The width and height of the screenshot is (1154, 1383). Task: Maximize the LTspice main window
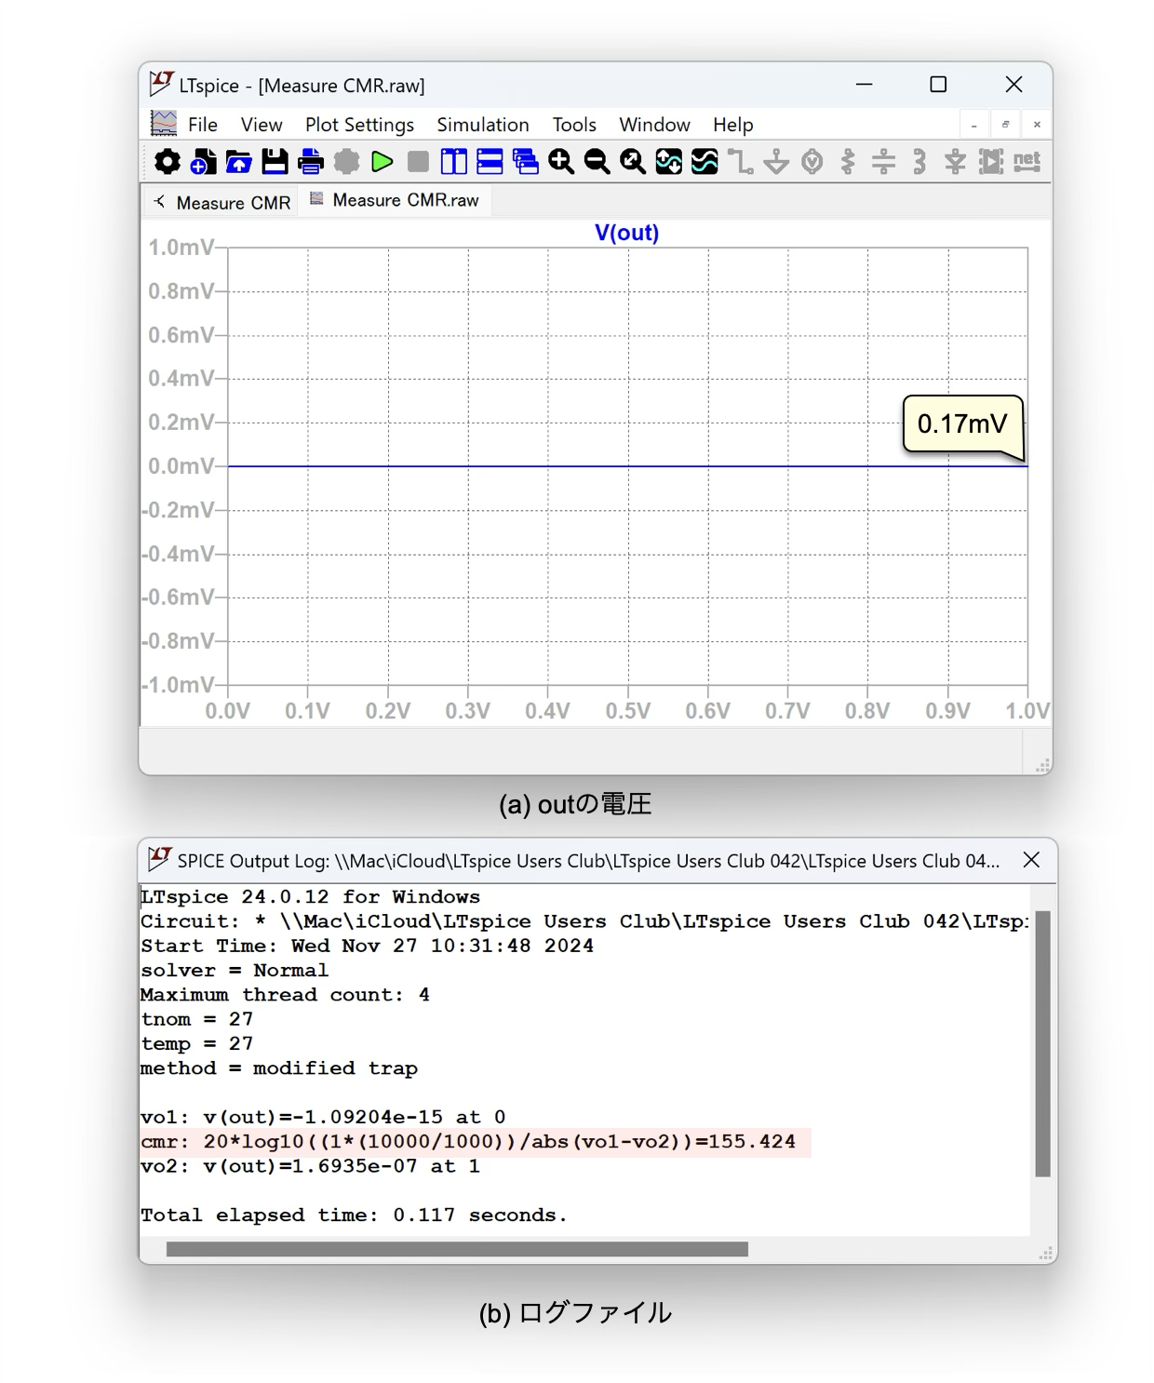click(938, 85)
